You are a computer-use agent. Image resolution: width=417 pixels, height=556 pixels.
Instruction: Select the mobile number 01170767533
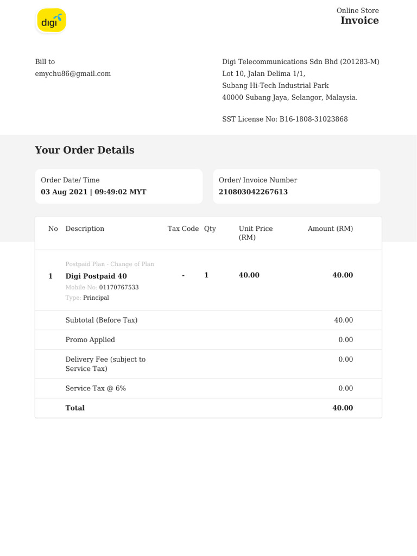[x=118, y=287]
